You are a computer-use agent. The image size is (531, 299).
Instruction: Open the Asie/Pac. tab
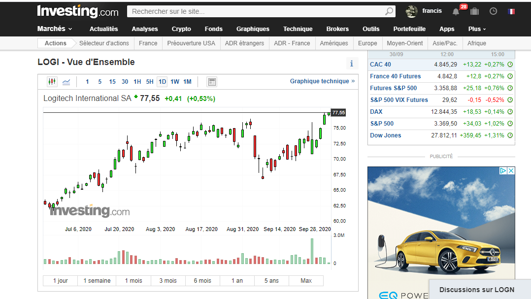pos(445,43)
